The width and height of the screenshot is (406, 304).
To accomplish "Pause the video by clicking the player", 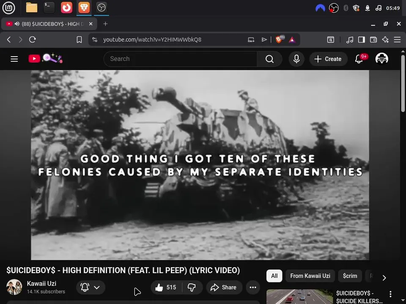I will (x=200, y=165).
